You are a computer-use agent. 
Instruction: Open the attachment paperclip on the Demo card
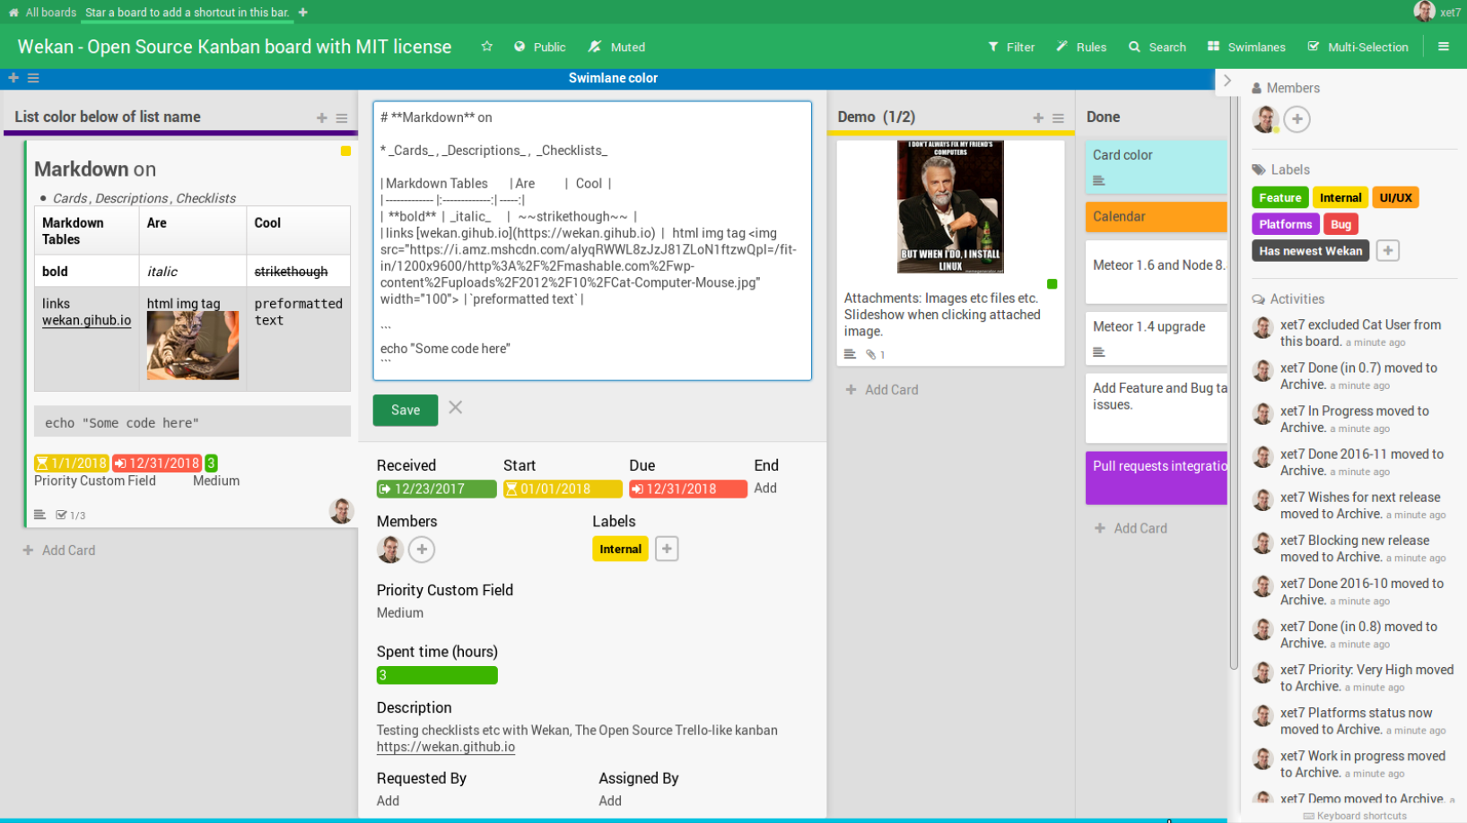point(870,354)
